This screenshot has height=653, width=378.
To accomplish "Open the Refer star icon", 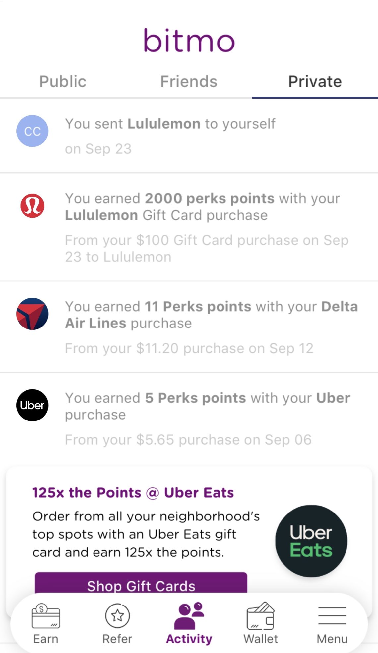I will pos(117,616).
